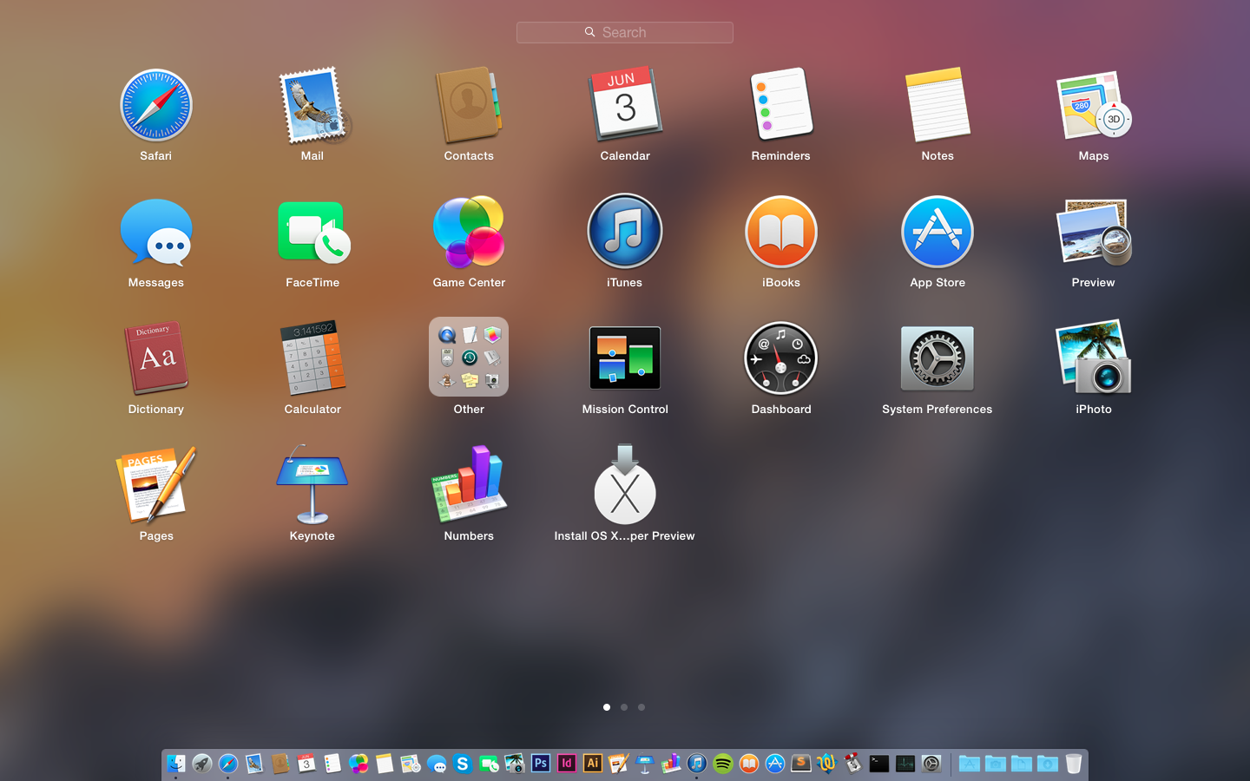This screenshot has width=1250, height=781.
Task: Launch the Dashboard app
Action: 781,358
